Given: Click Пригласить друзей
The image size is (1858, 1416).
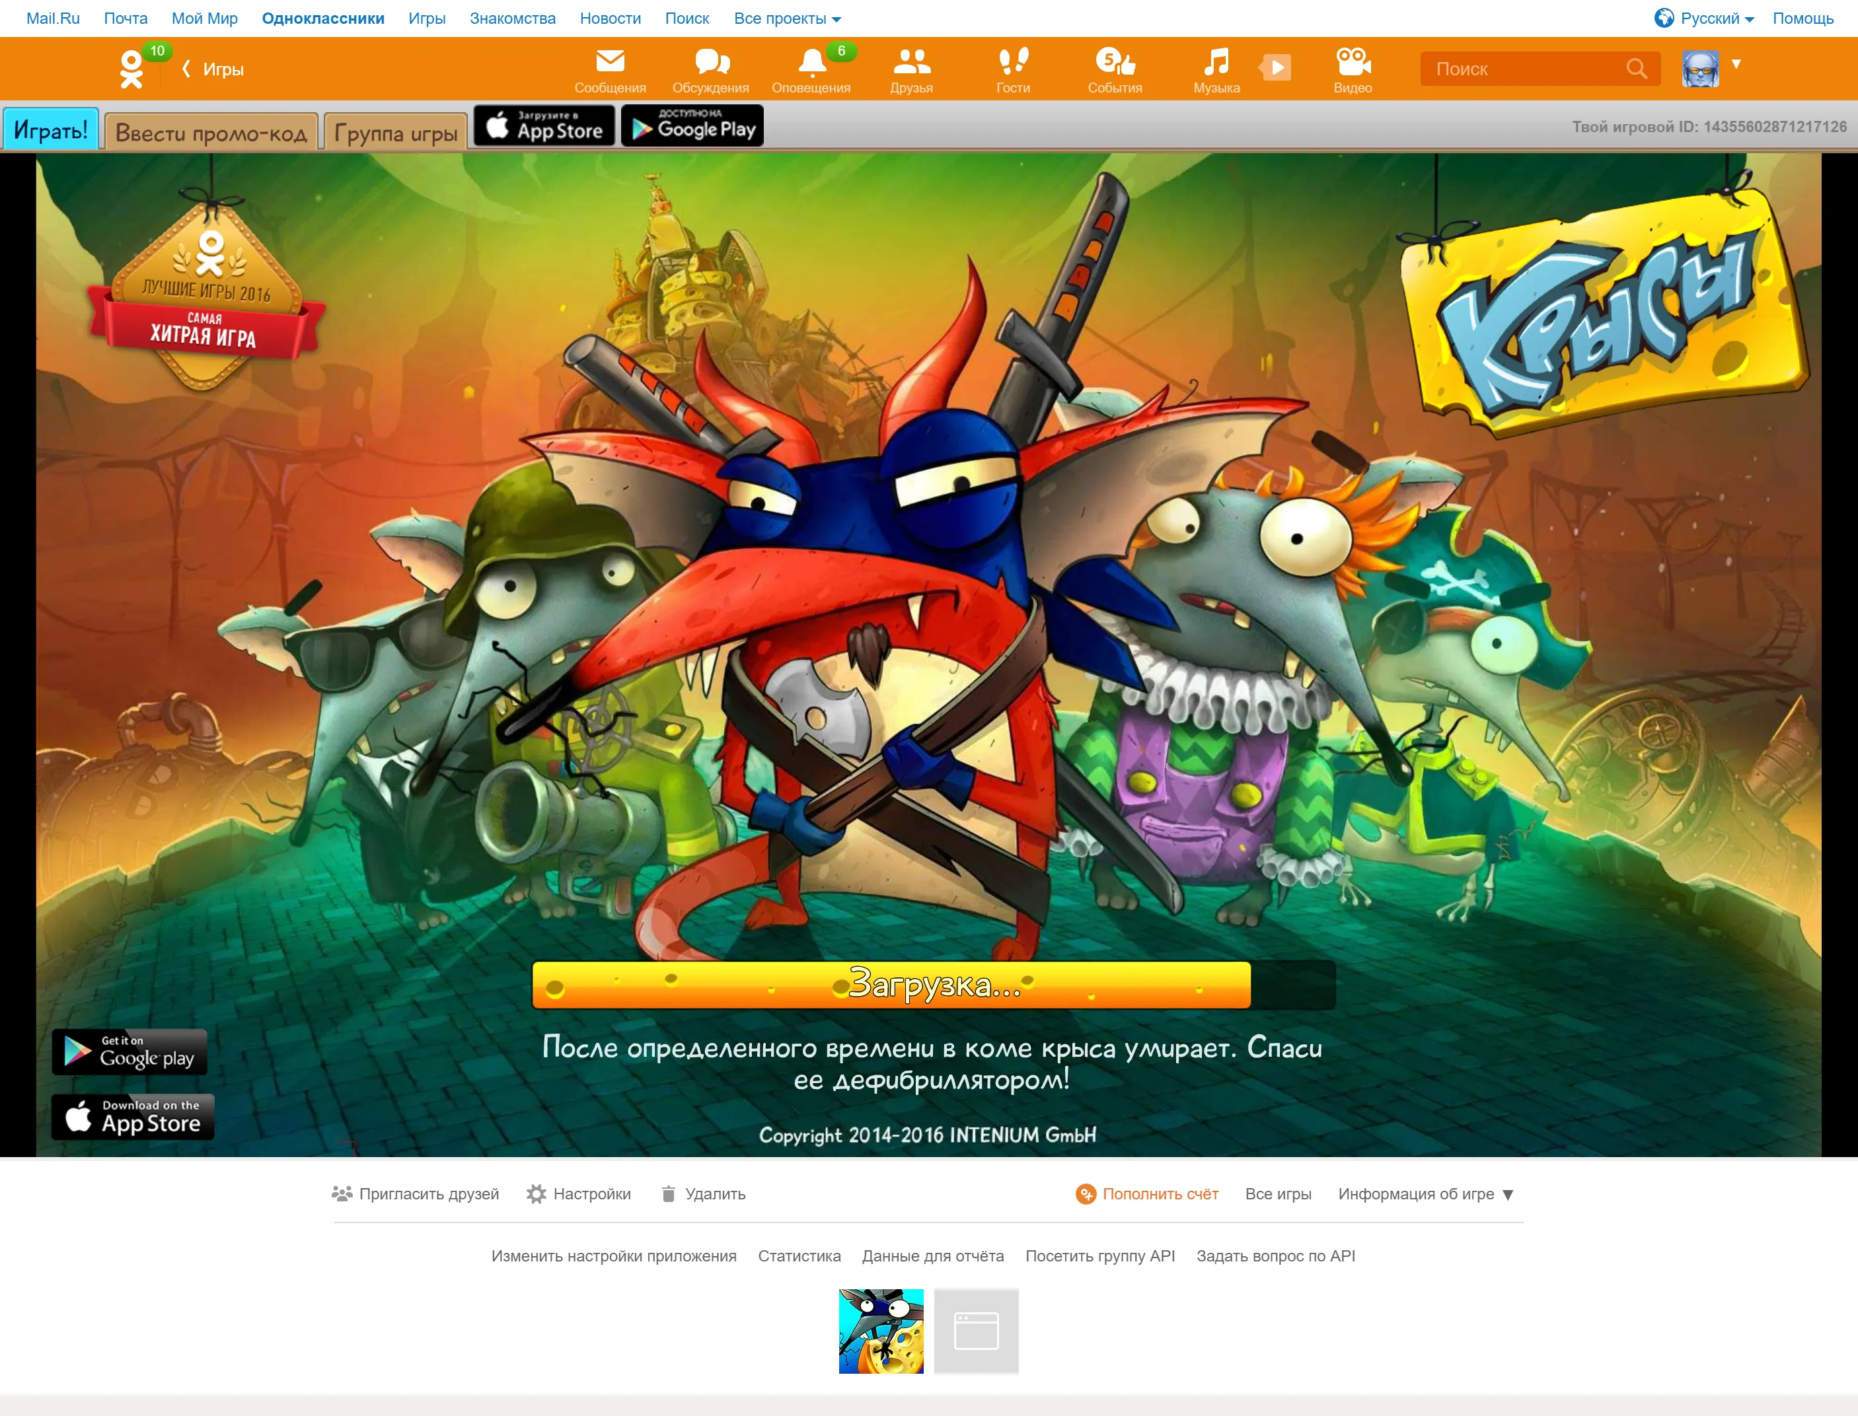Looking at the screenshot, I should (416, 1193).
